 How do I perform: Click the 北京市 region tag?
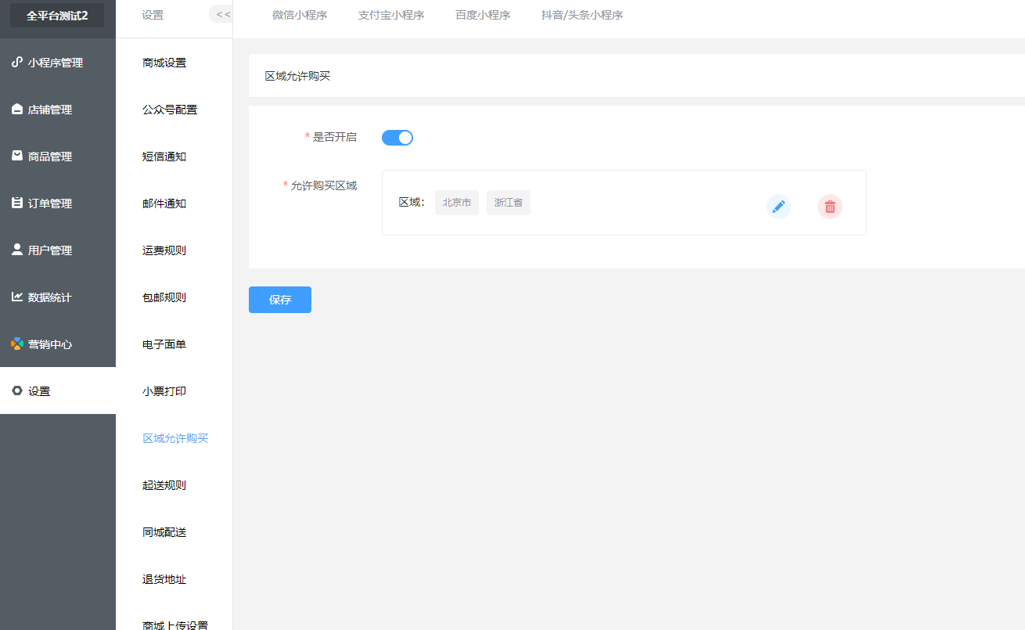pos(456,203)
